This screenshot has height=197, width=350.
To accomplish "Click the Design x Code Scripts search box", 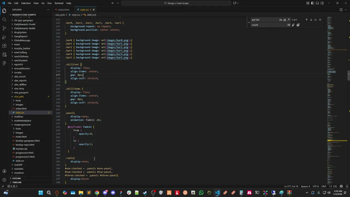I will [176, 3].
